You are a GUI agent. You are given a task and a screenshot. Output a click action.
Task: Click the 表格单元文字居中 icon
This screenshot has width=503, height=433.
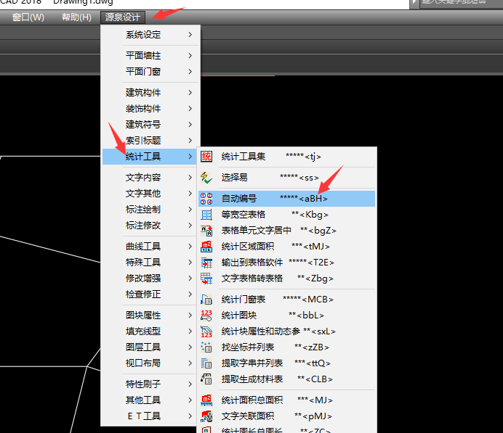click(206, 231)
